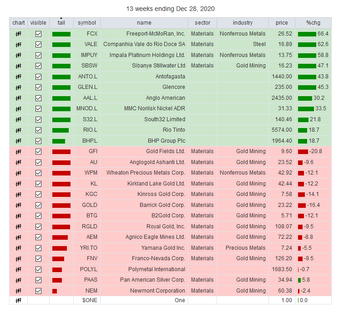
Task: Select the Wheaton Precious Metals Corp. name
Action: coord(146,173)
